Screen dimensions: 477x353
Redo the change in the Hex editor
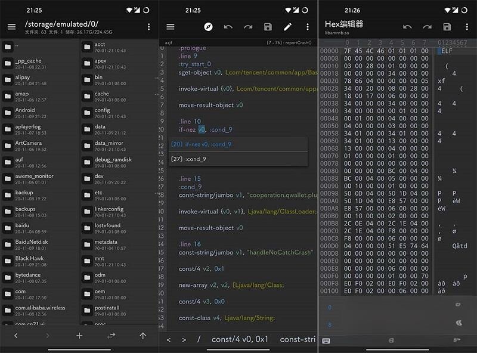(427, 27)
